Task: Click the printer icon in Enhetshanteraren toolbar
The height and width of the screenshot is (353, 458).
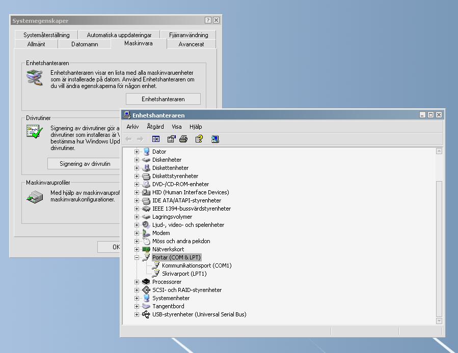Action: click(183, 139)
